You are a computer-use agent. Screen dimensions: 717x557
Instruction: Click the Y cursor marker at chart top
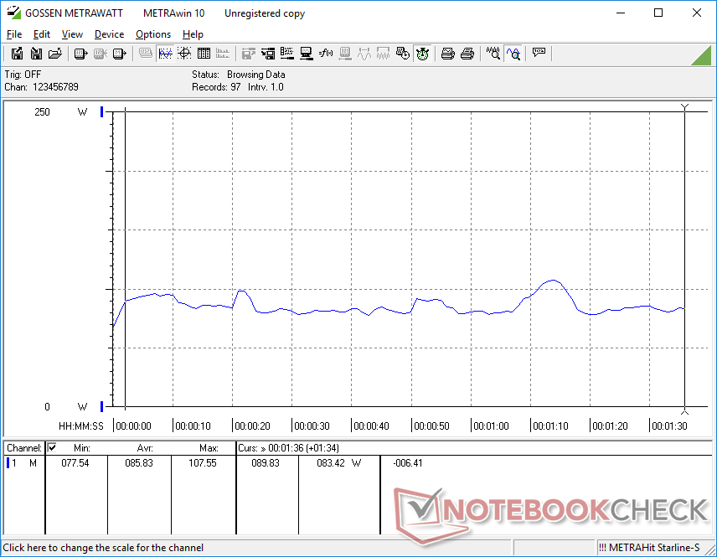click(x=684, y=107)
